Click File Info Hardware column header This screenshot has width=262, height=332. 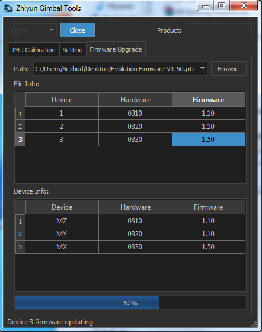pos(135,100)
